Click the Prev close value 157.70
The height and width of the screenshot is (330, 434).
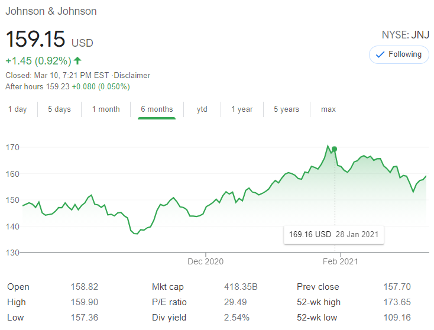coord(397,287)
